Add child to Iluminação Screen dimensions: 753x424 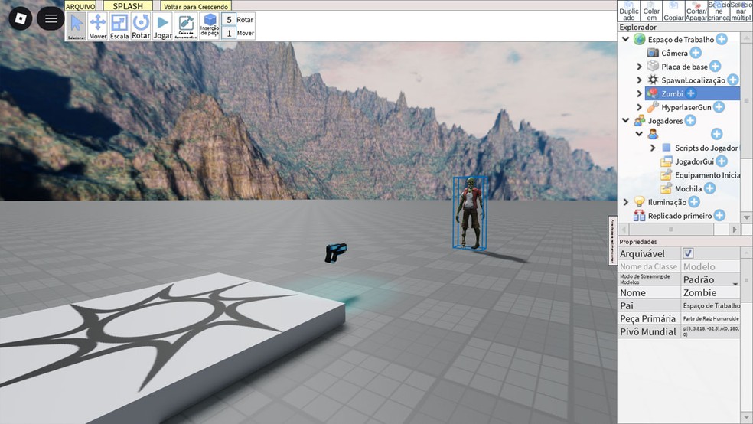pos(694,202)
